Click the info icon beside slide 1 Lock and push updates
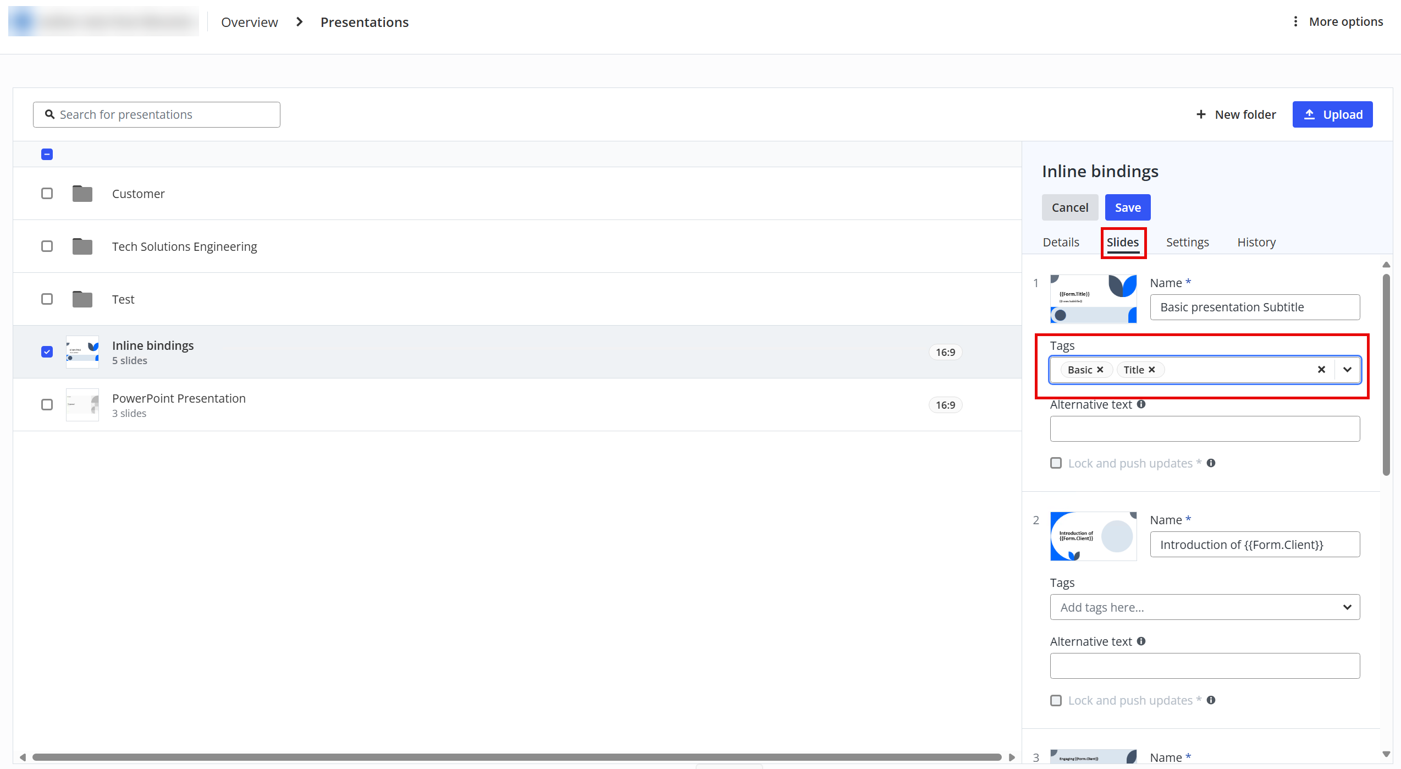Image resolution: width=1401 pixels, height=769 pixels. point(1211,463)
